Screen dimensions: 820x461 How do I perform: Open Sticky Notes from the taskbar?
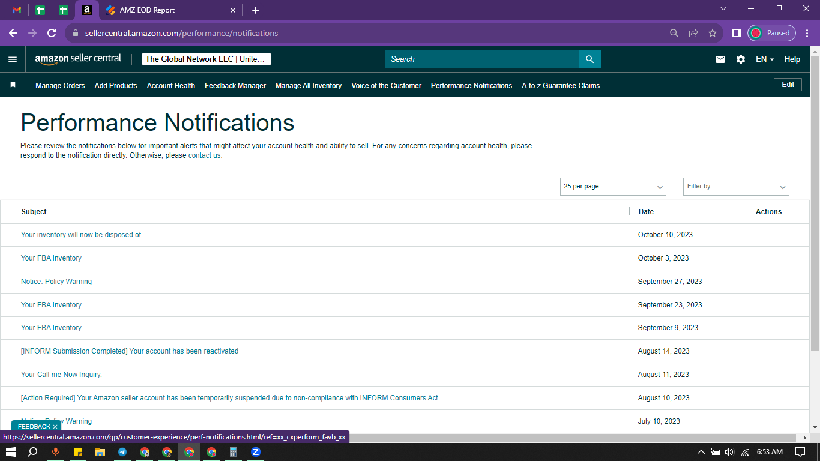tap(77, 452)
